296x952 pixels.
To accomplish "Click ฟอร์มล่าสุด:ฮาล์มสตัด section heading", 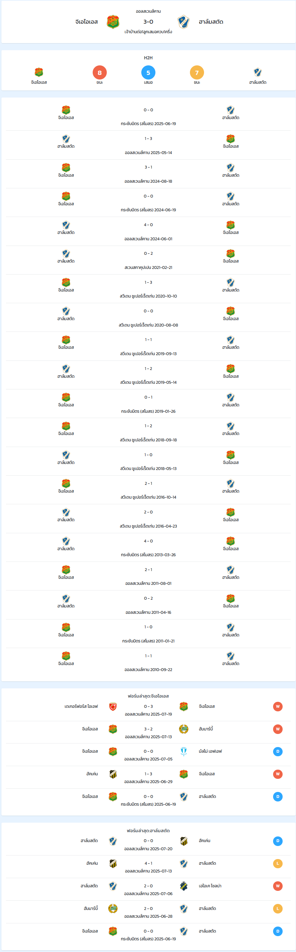I will coord(148,830).
